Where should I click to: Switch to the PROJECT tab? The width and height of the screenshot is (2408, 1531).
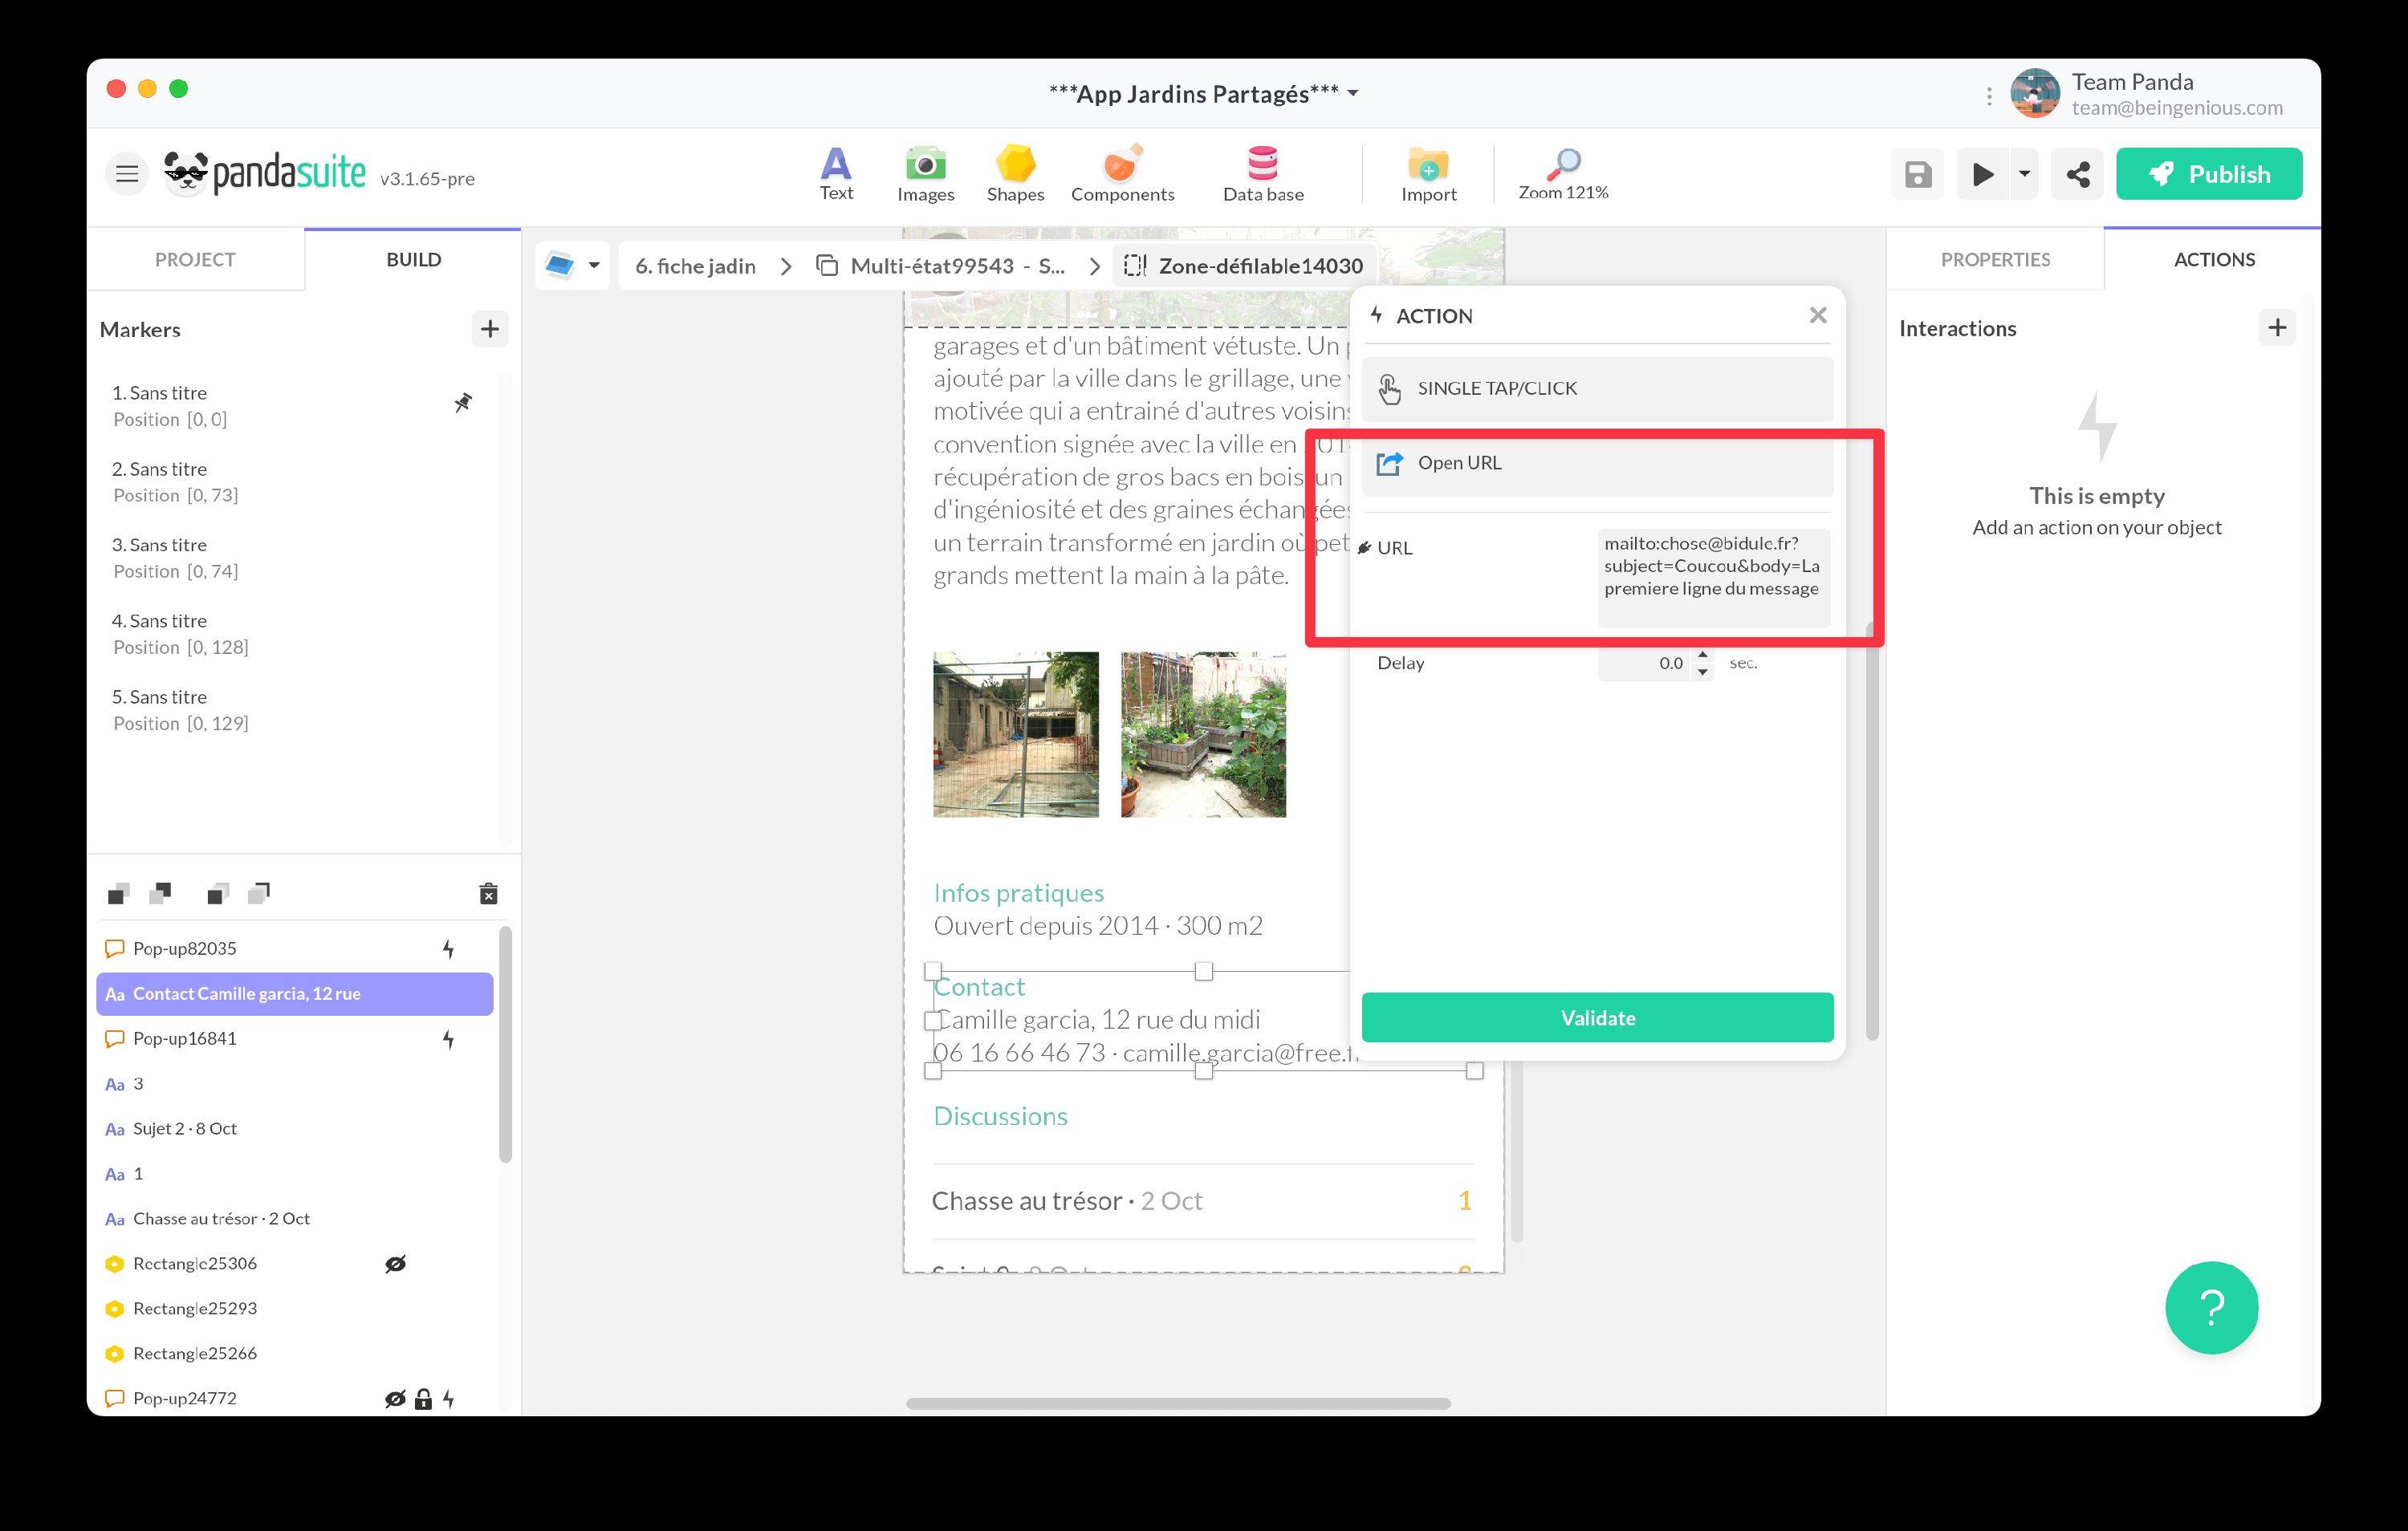point(195,259)
